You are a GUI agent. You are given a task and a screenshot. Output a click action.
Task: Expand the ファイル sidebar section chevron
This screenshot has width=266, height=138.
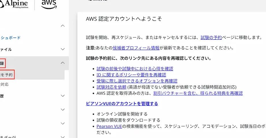tap(63, 49)
